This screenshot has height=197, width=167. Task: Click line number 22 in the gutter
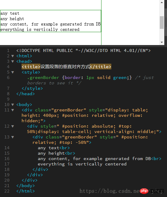click(7, 191)
